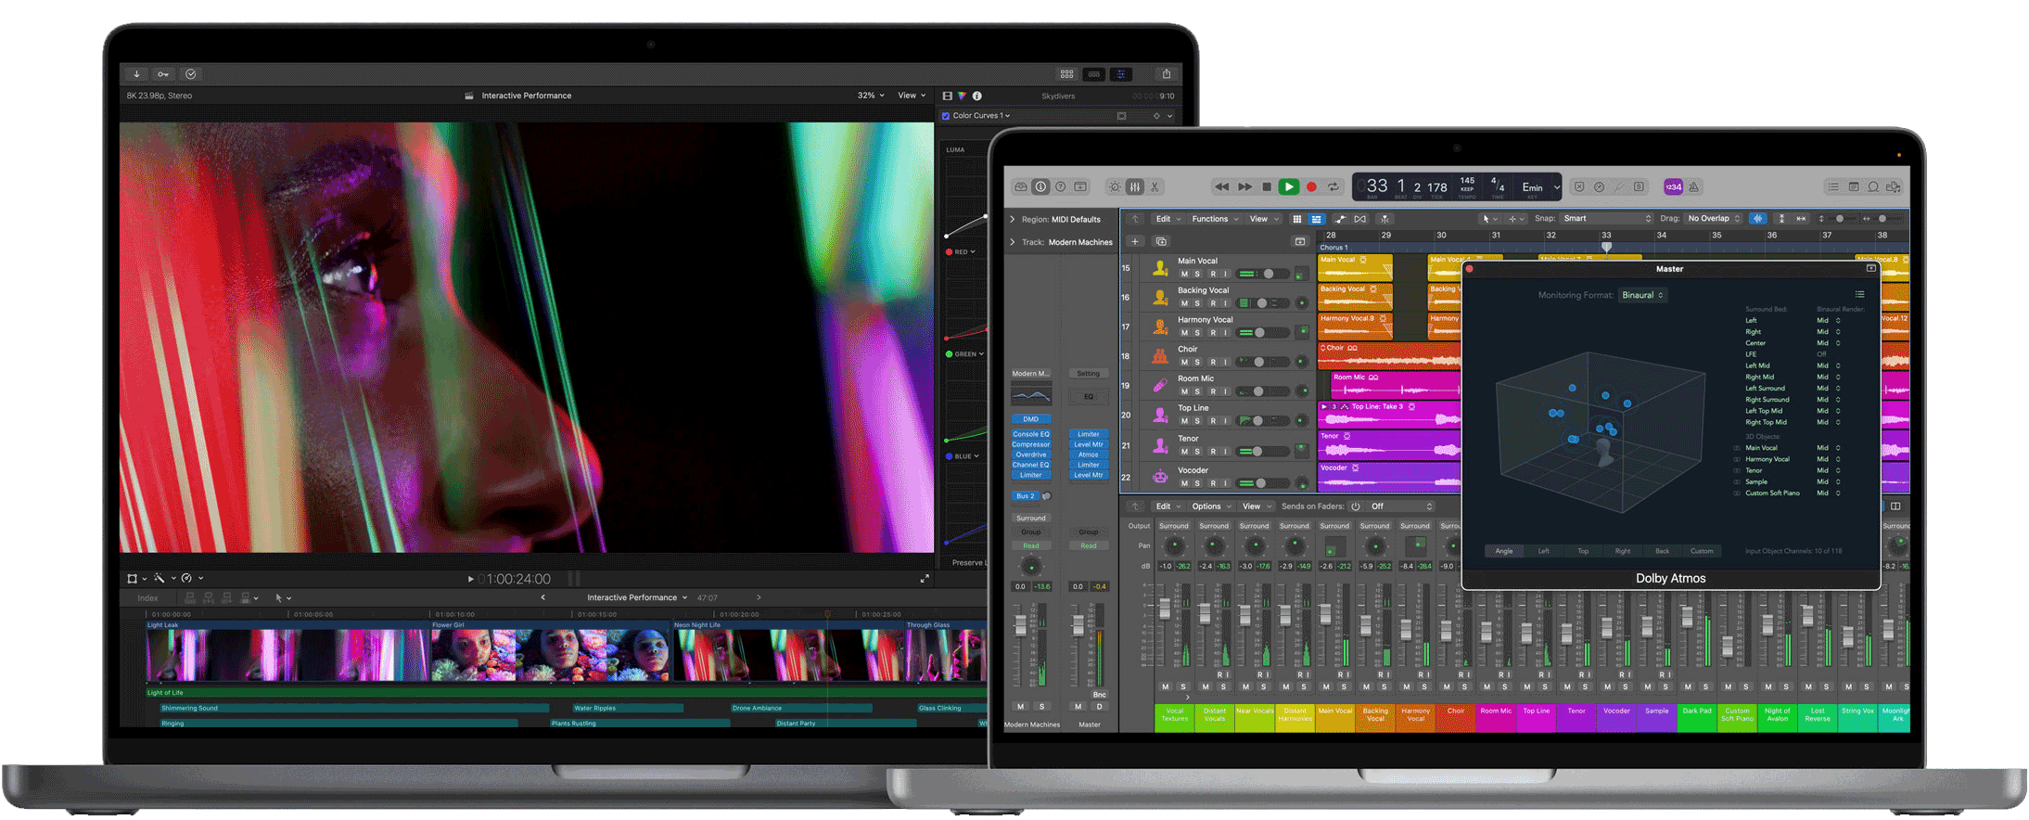The height and width of the screenshot is (820, 2029).
Task: Toggle the Mixer icon in Logic control bar
Action: point(1135,186)
